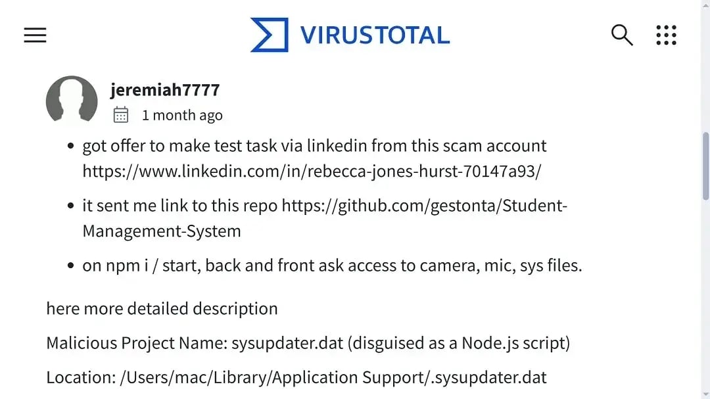Open the apps grid launcher
Viewport: 710px width, 399px height.
click(666, 35)
